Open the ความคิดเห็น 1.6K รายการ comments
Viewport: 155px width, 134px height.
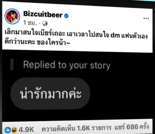(x=76, y=128)
